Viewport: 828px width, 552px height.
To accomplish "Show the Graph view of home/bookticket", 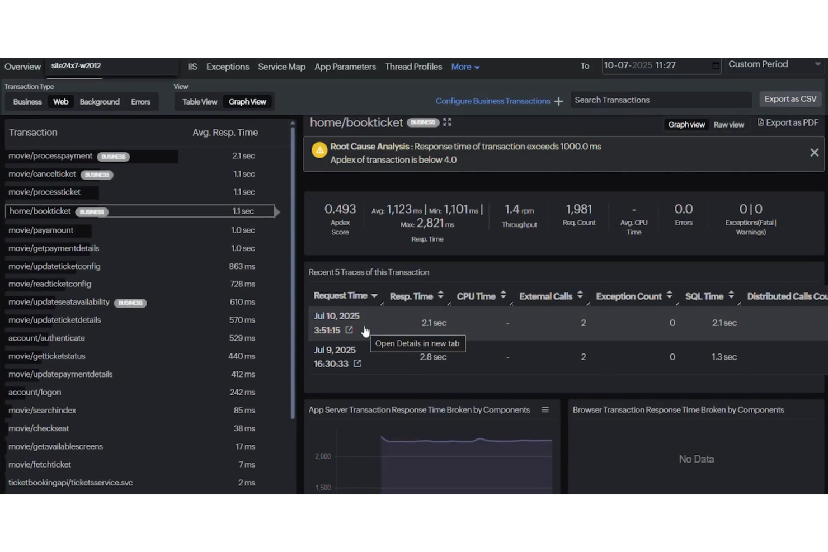I will click(686, 125).
